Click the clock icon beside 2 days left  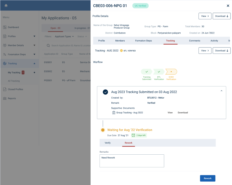(x=133, y=135)
